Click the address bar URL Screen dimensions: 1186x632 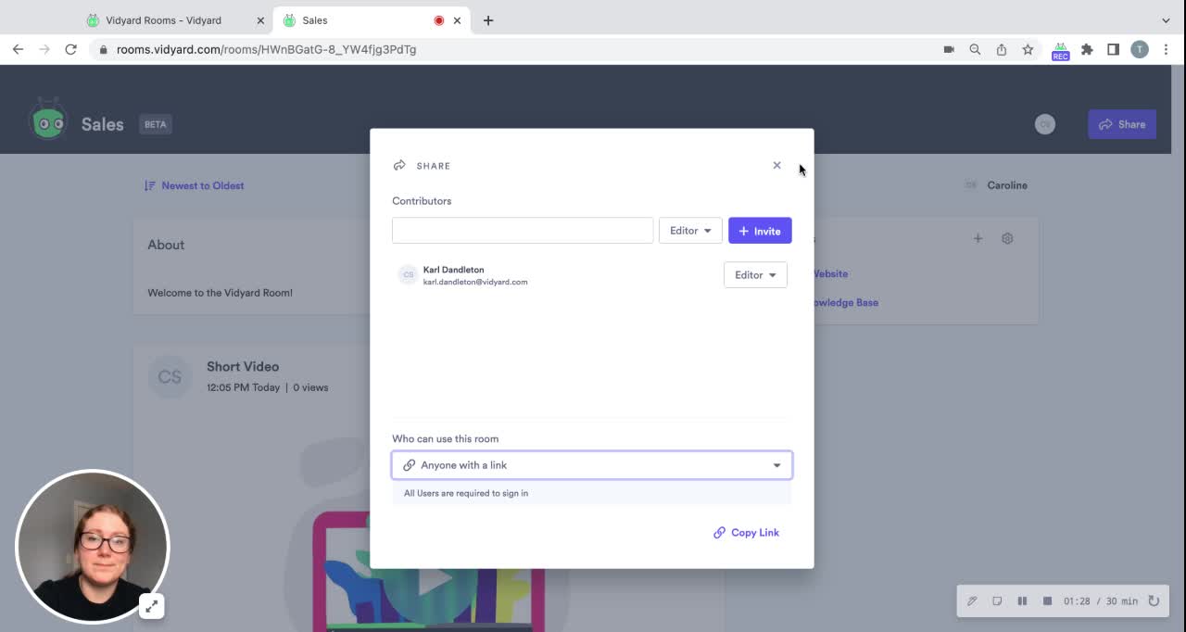(266, 49)
